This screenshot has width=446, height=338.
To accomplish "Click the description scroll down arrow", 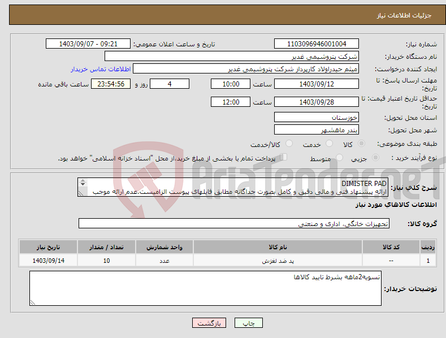I will point(83,184).
